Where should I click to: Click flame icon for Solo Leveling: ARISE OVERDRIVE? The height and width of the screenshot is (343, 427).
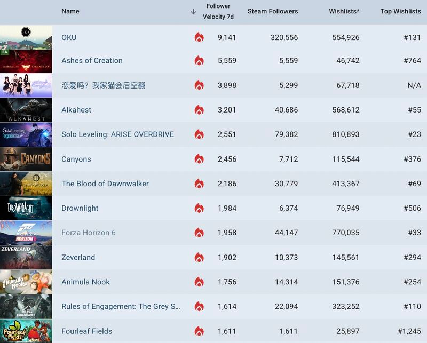point(199,134)
